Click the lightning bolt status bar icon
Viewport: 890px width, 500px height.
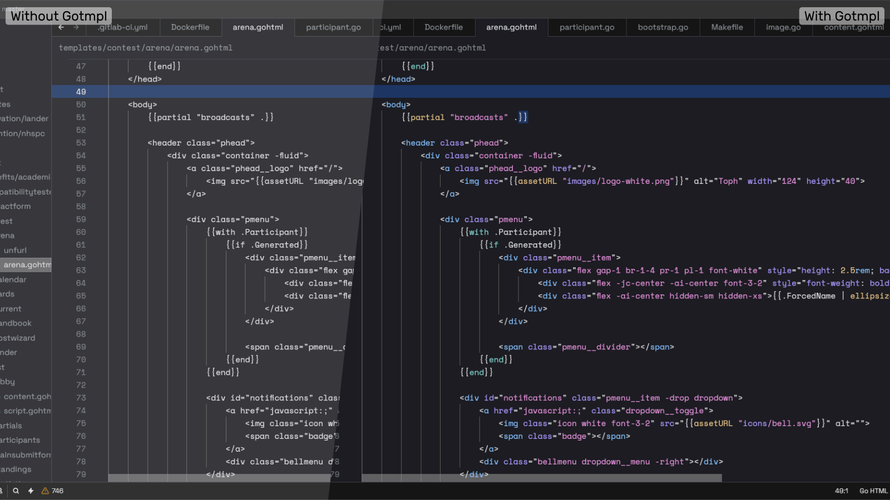pyautogui.click(x=31, y=491)
